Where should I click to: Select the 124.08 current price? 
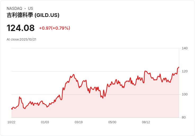pos(20,28)
